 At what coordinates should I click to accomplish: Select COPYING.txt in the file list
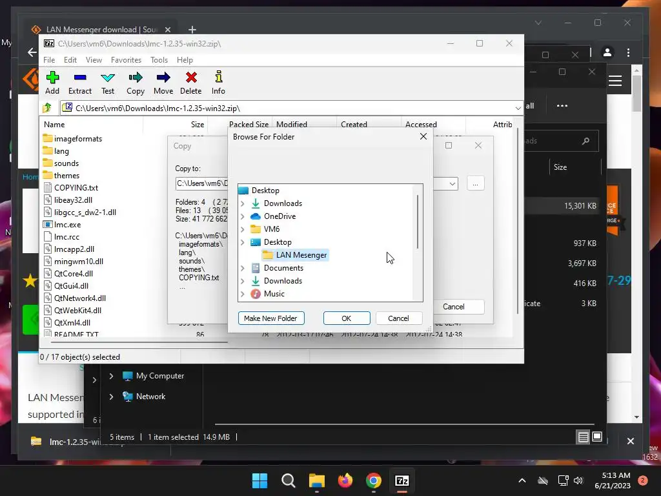tap(70, 188)
